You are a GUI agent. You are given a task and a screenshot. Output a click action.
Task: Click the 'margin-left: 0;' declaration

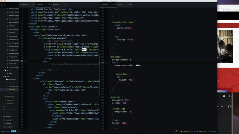pos(123,112)
